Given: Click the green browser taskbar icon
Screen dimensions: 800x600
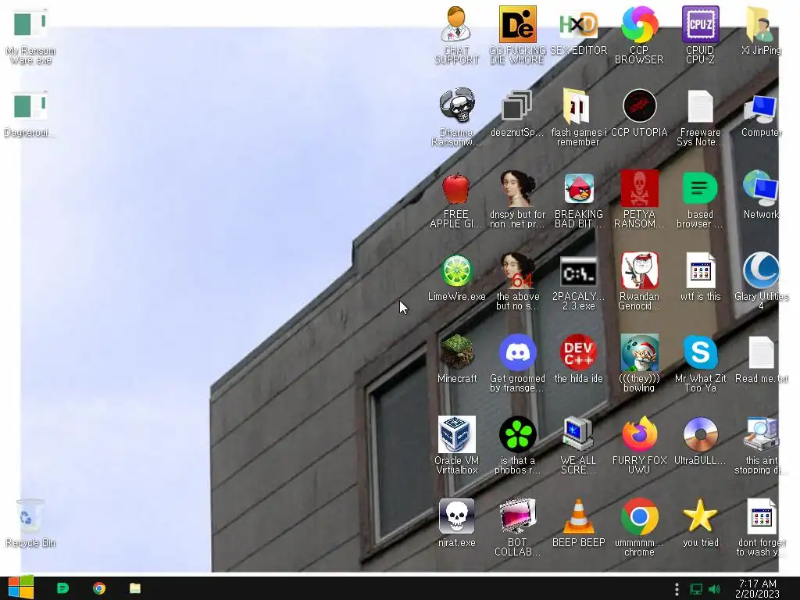Looking at the screenshot, I should (62, 588).
